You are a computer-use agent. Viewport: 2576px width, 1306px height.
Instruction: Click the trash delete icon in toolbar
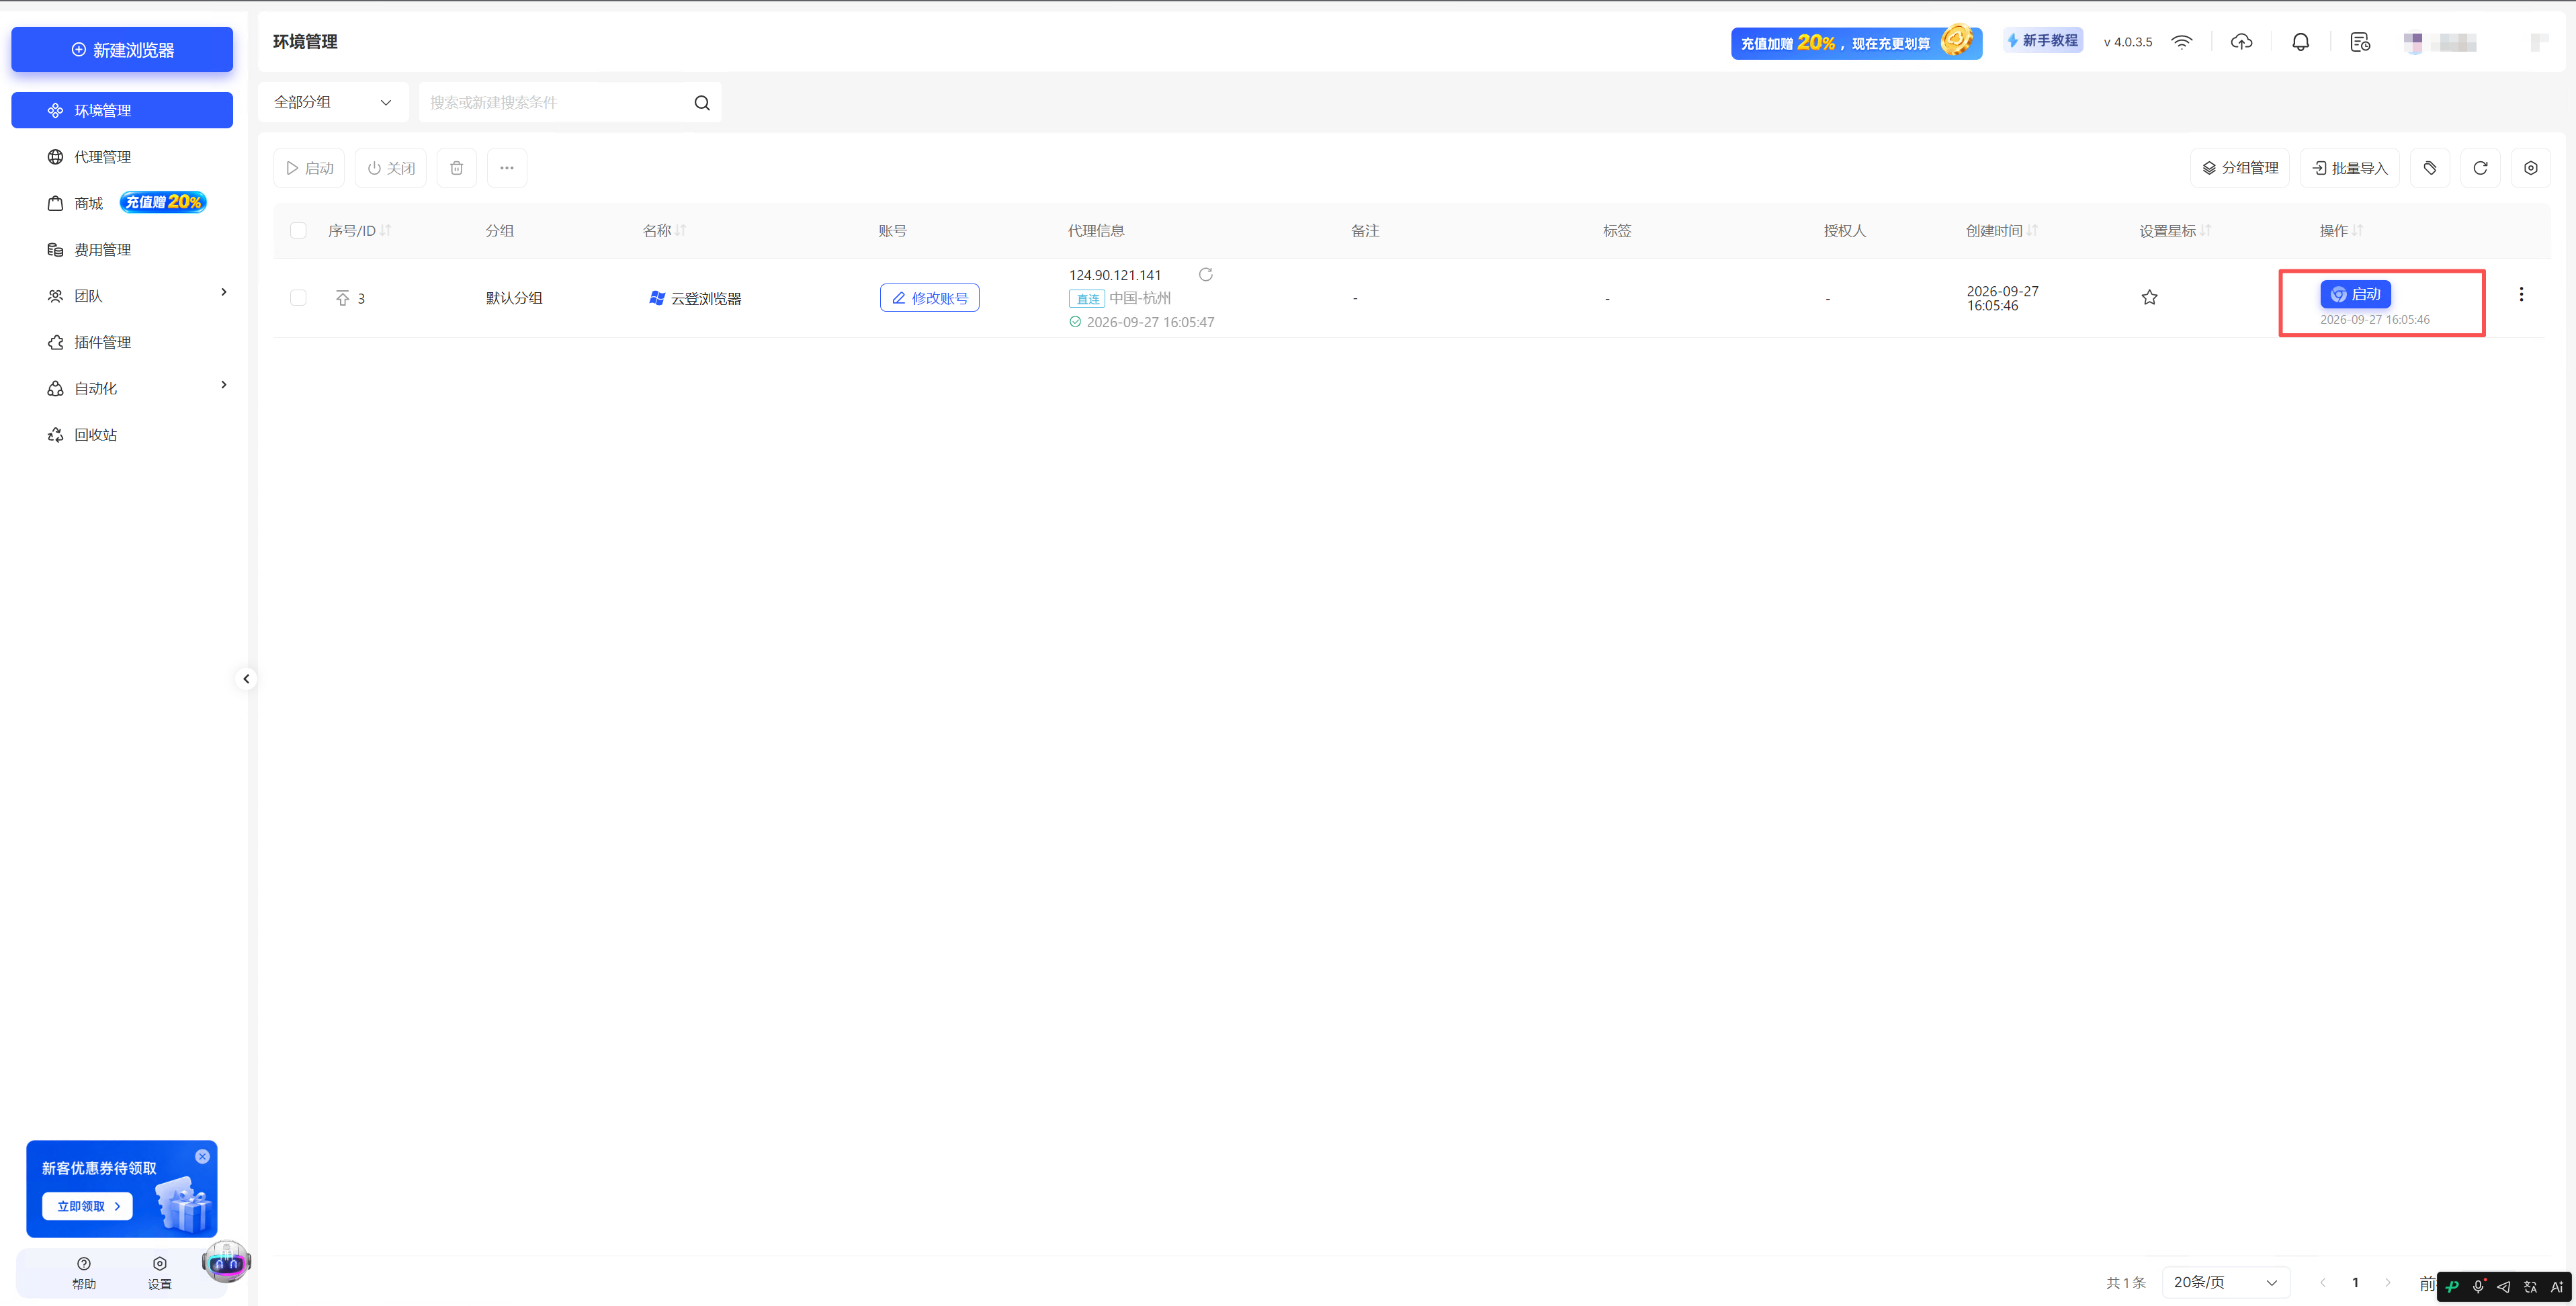[x=457, y=168]
